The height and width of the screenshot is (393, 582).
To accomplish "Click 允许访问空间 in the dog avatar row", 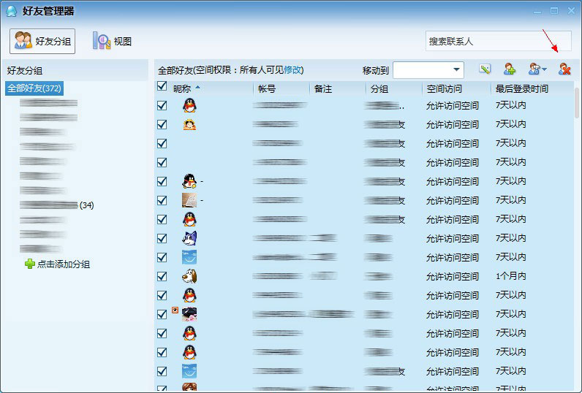I will coord(452,276).
